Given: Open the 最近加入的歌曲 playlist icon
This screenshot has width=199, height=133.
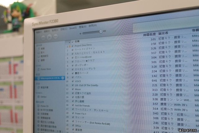Looking at the screenshot, I should coord(39,122).
